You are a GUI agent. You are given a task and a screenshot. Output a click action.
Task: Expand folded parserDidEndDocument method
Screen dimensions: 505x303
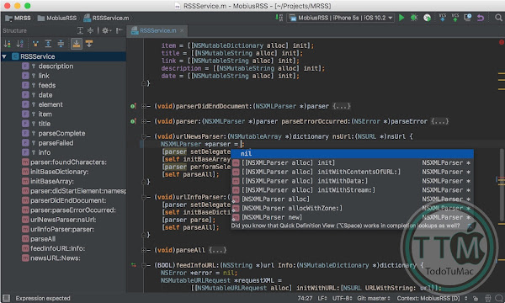[x=144, y=106]
